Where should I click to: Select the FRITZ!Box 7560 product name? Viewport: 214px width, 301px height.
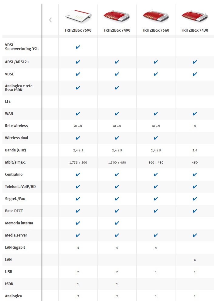pyautogui.click(x=156, y=30)
